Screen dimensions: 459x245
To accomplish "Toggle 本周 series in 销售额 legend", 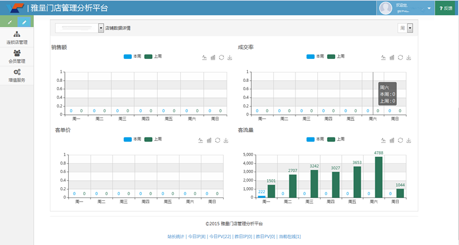I will 133,57.
